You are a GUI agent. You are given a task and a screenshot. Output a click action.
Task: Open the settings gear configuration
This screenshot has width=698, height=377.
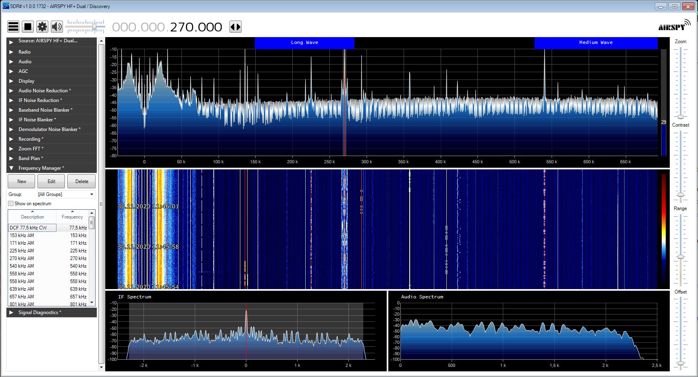[42, 27]
